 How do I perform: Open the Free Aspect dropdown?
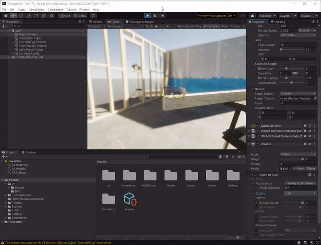click(x=125, y=26)
